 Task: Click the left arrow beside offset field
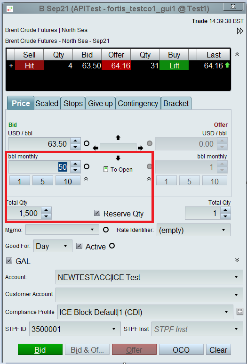pyautogui.click(x=96, y=148)
